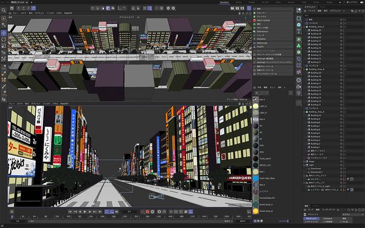
Task: Pick the brush tool in left toolbar
Action: pos(4,86)
